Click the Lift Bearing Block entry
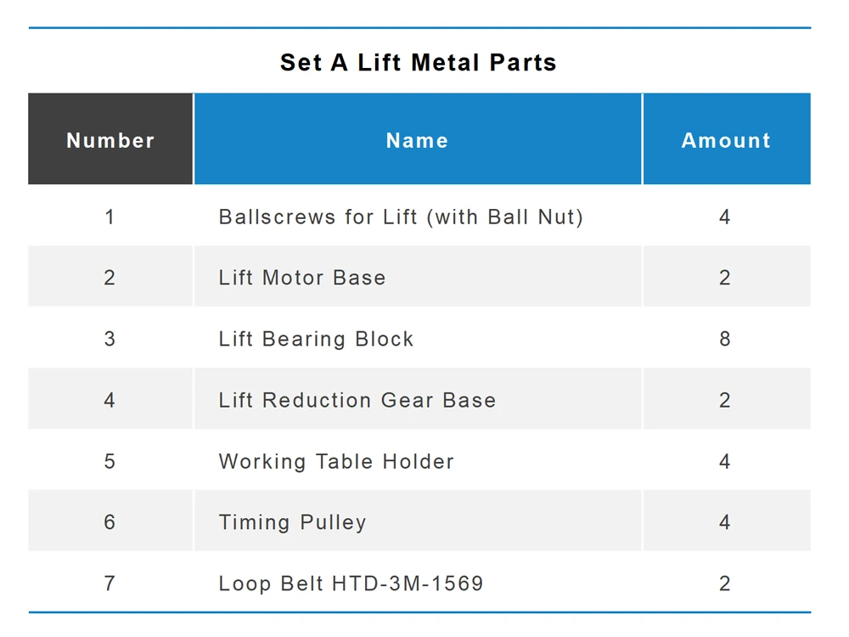This screenshot has width=849, height=637. [x=316, y=339]
